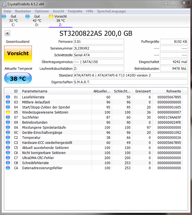Open the Sprache(Language) menu
Viewport: 192px width, 215px height.
pos(111,11)
